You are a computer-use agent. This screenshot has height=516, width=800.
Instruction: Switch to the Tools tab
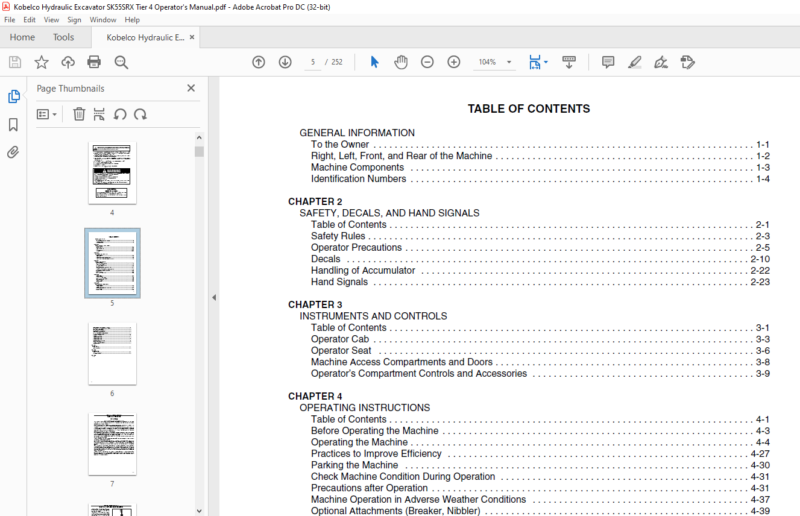click(x=63, y=37)
